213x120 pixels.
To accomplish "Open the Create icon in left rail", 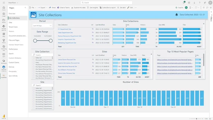I will (4, 14).
